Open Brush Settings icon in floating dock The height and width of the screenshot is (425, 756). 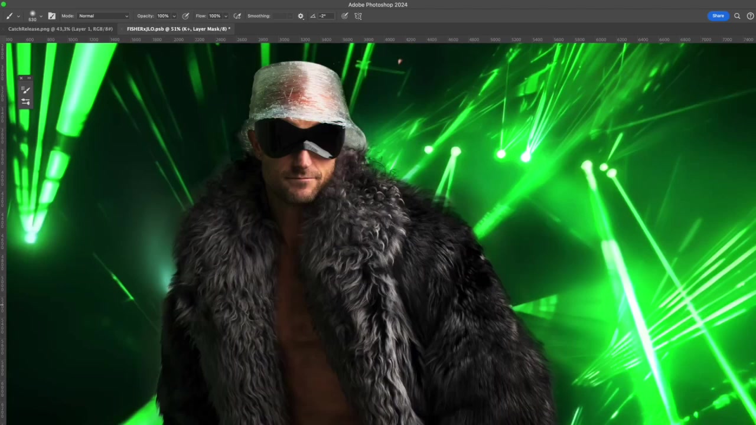(x=25, y=102)
